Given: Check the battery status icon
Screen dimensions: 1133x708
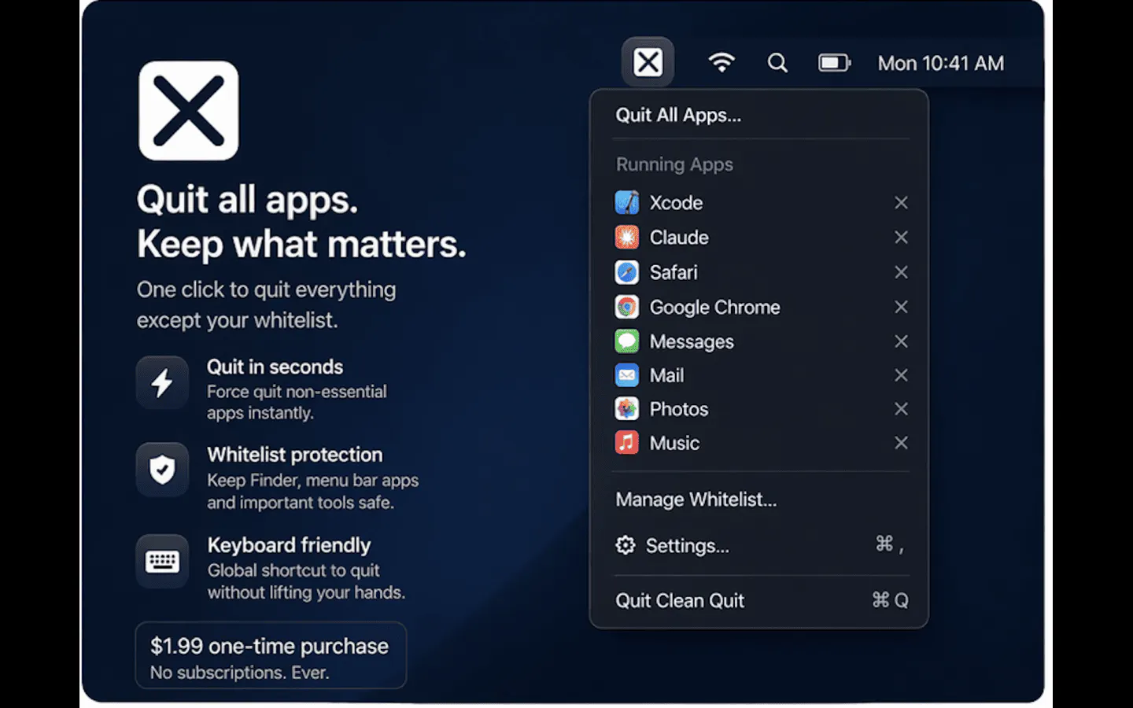Looking at the screenshot, I should (834, 63).
